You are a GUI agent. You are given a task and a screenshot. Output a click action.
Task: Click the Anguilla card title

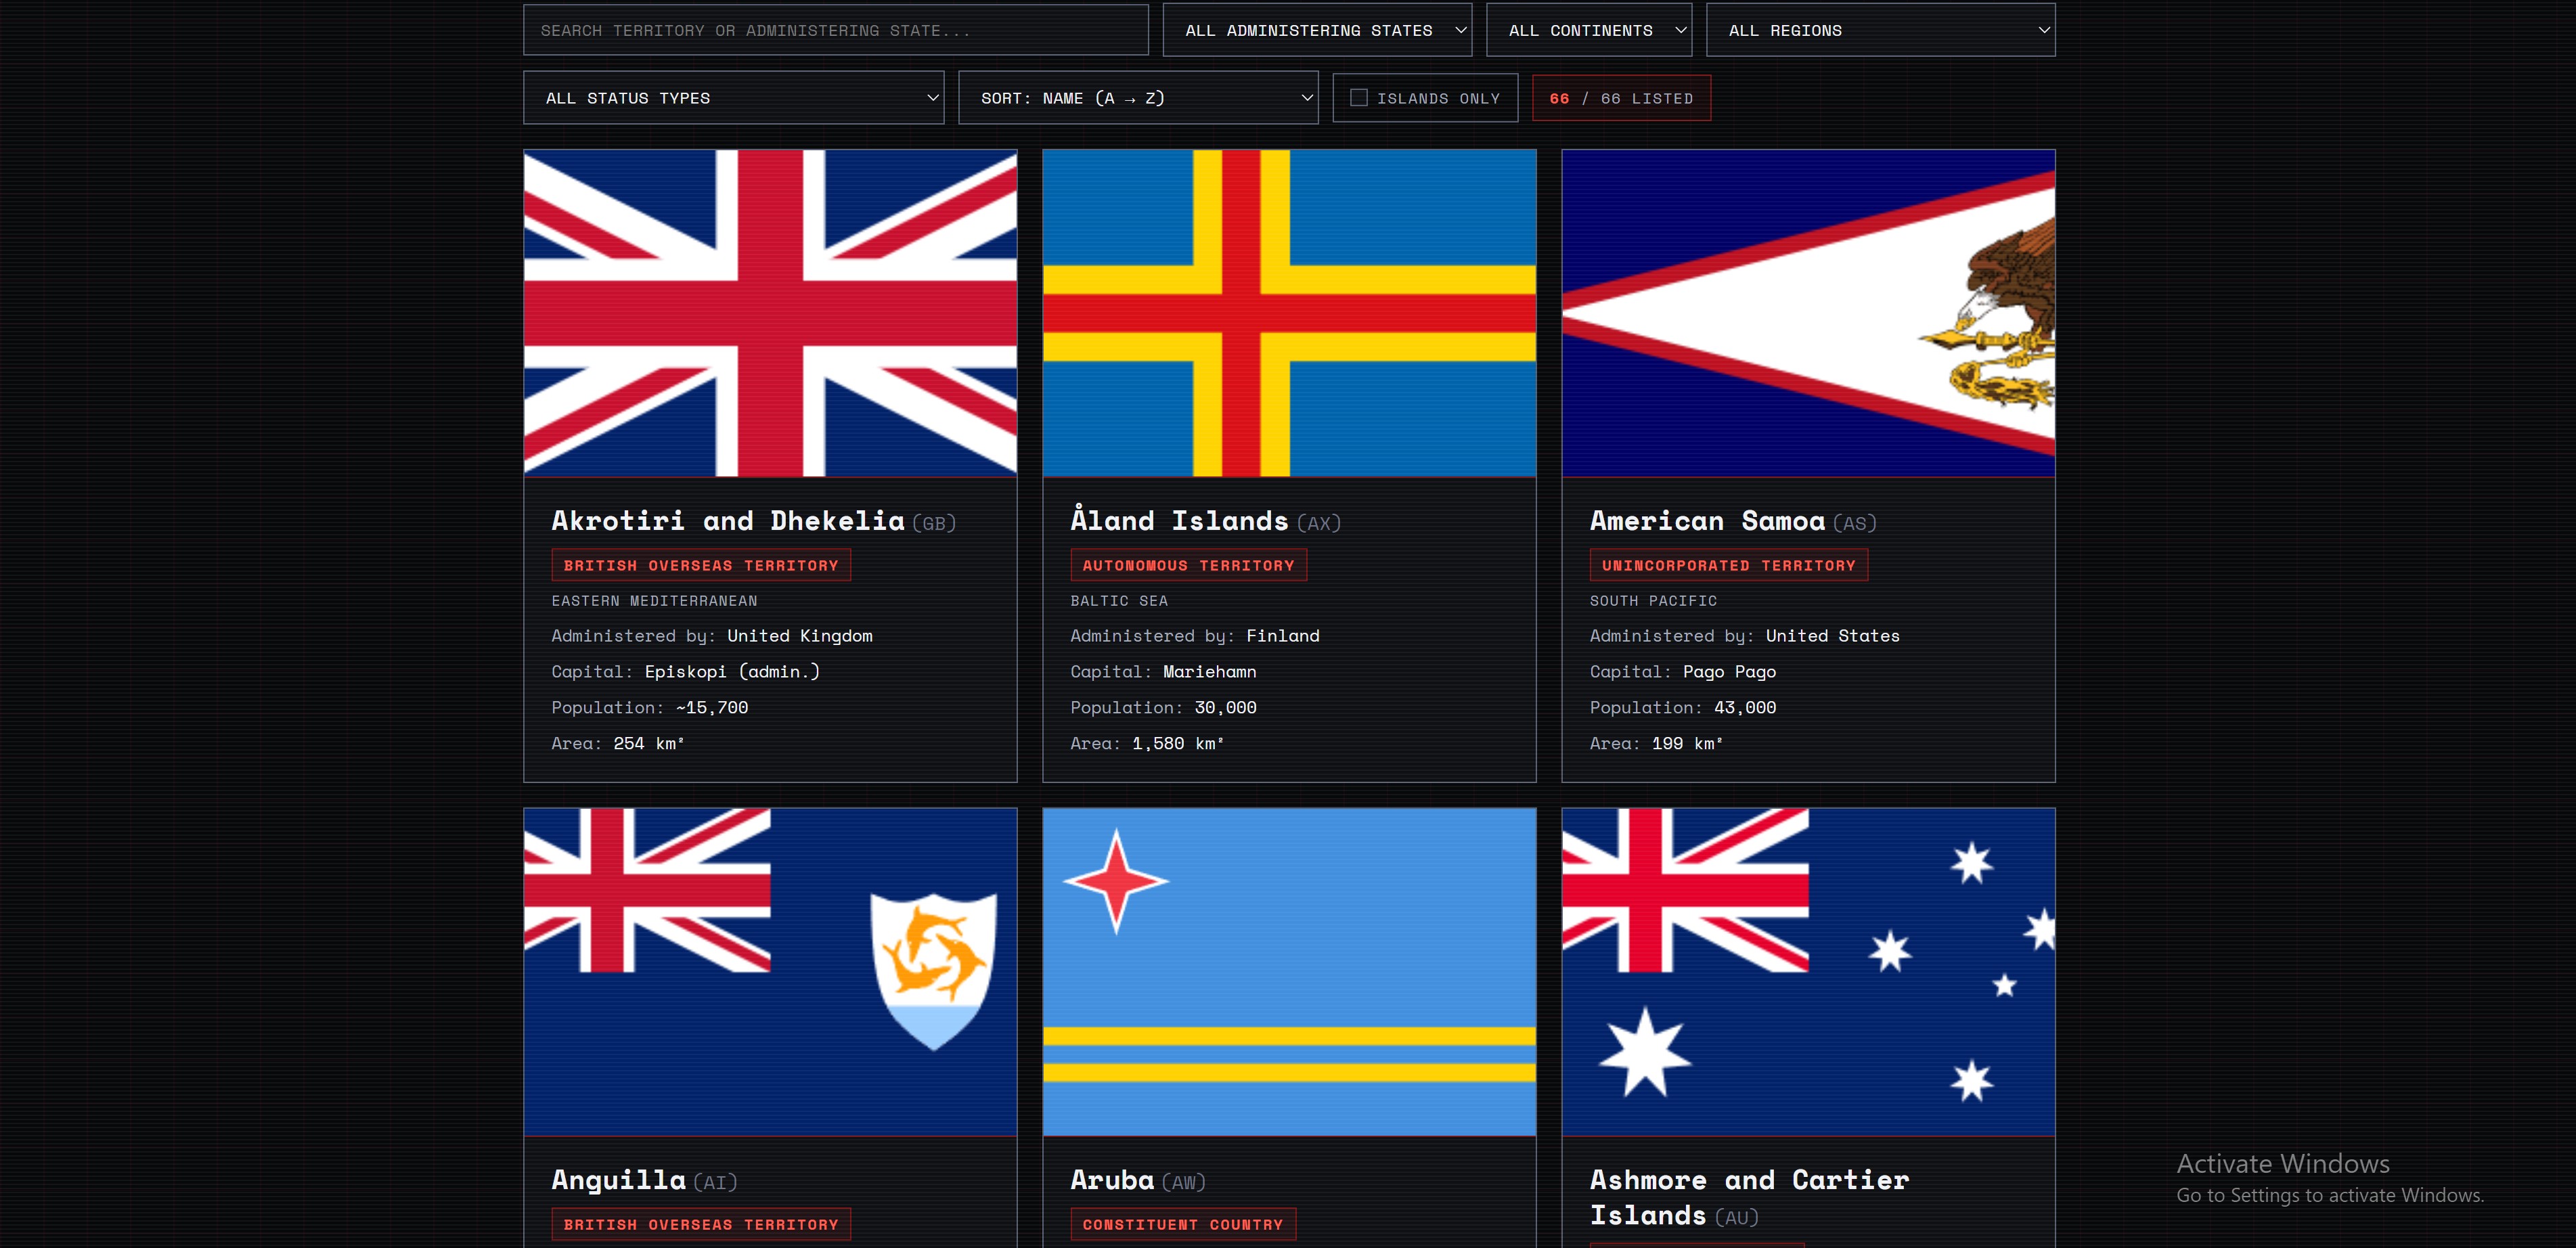pos(619,1181)
